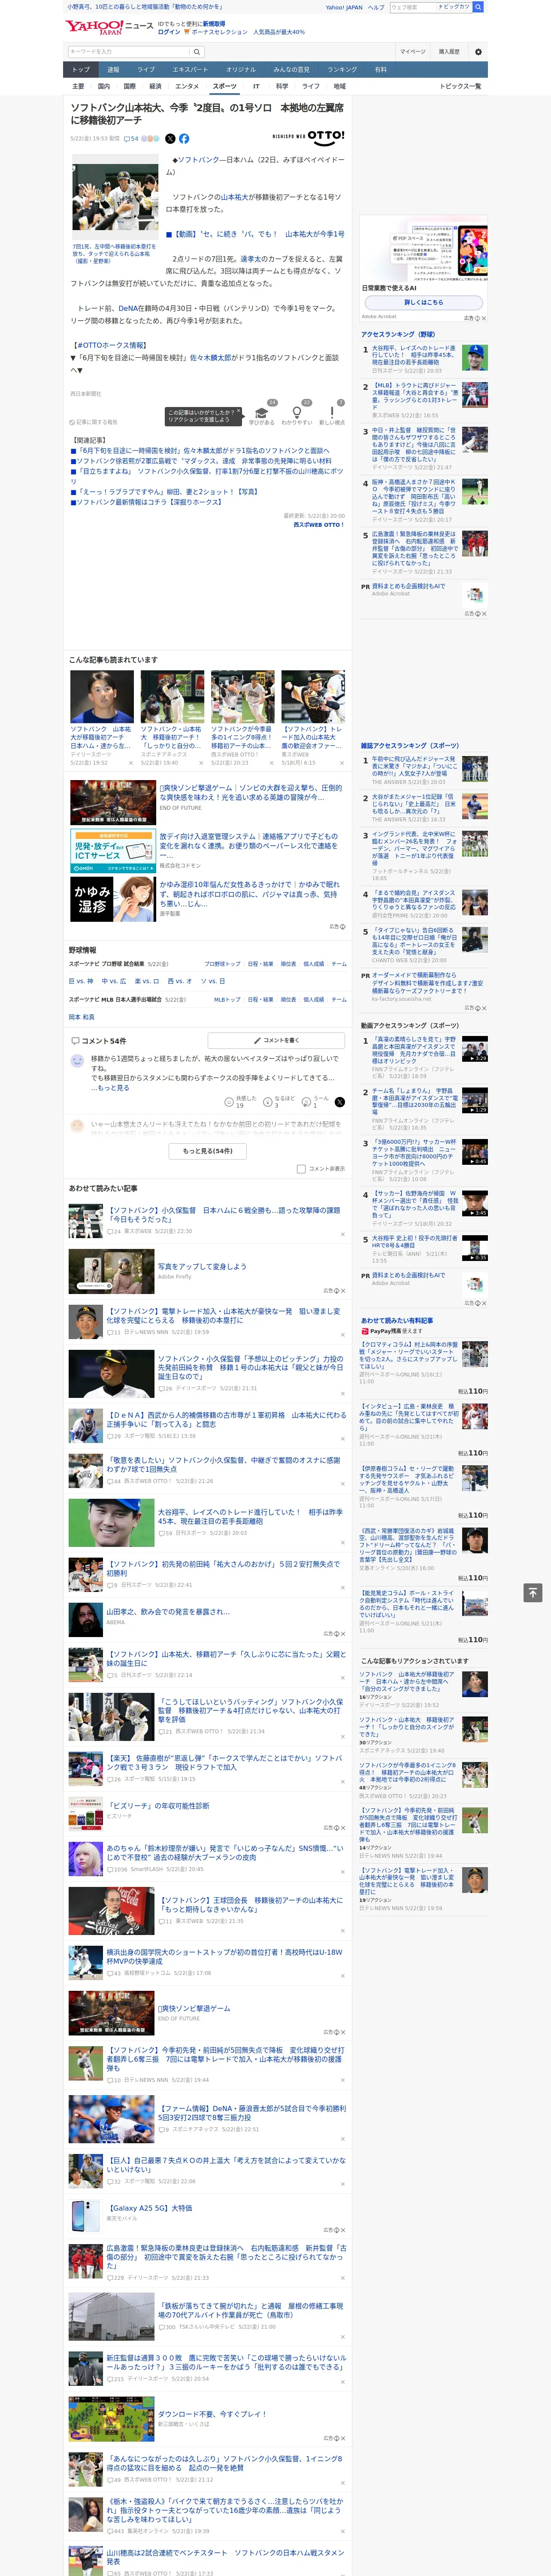Select the 国際 category
Image resolution: width=551 pixels, height=2576 pixels.
(129, 86)
